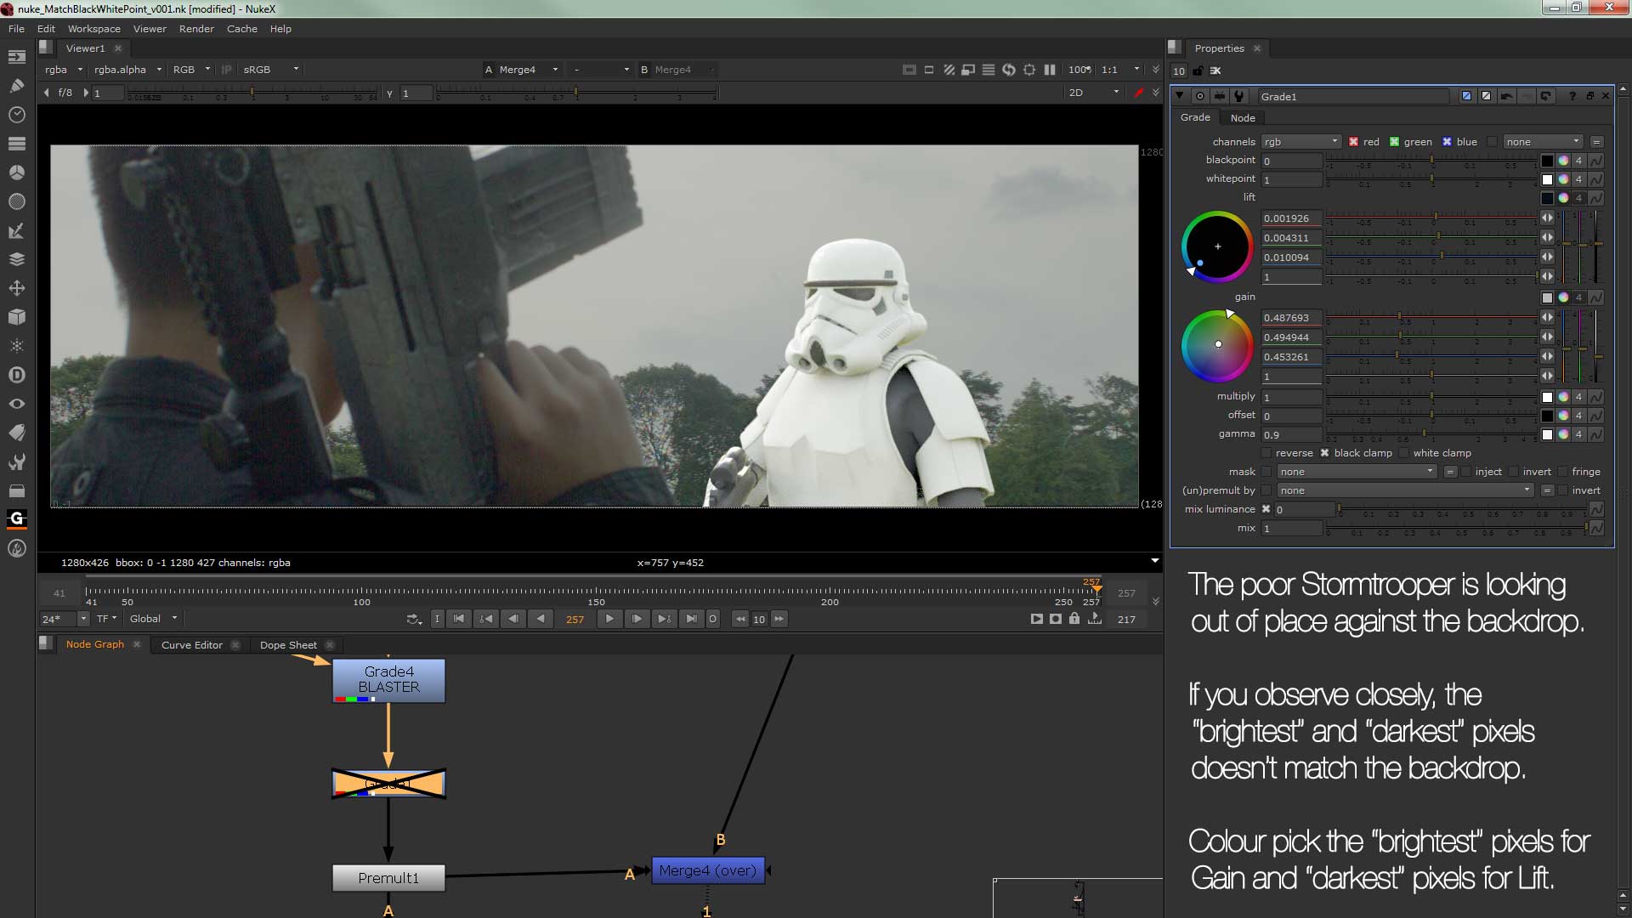Enable the white clamp checkbox
This screenshot has width=1632, height=918.
point(1404,453)
